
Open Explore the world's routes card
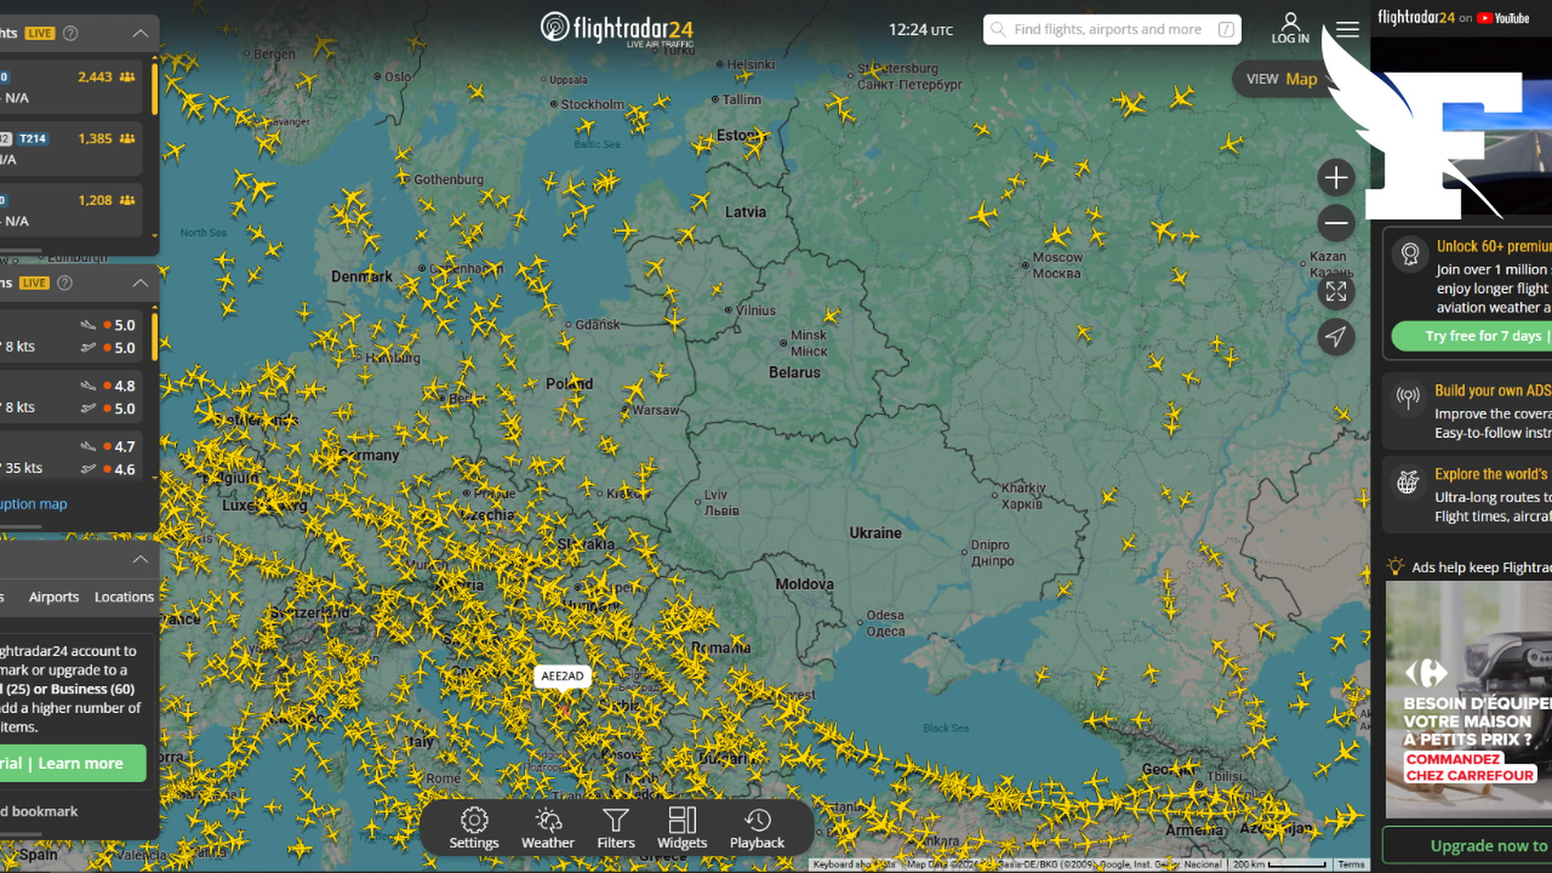pos(1467,495)
